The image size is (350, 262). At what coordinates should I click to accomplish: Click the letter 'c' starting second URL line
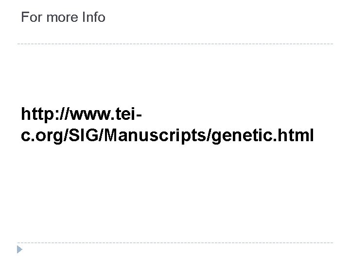pyautogui.click(x=25, y=136)
